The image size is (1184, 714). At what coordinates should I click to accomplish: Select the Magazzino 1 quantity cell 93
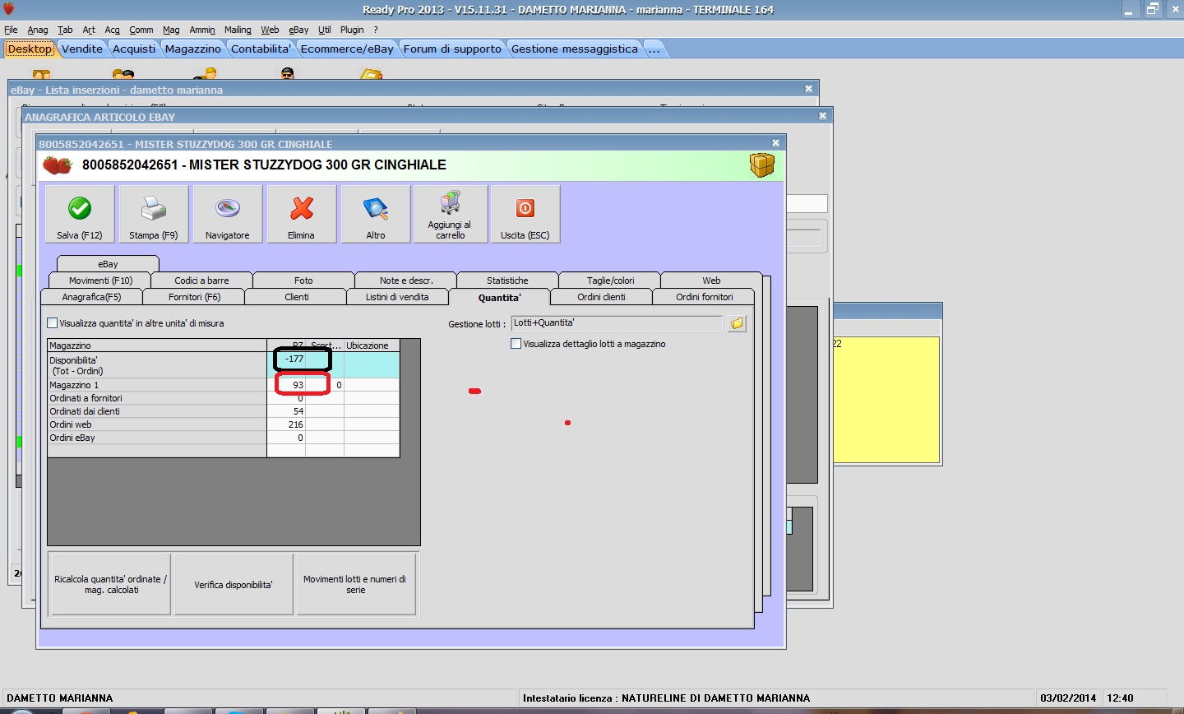click(x=286, y=385)
